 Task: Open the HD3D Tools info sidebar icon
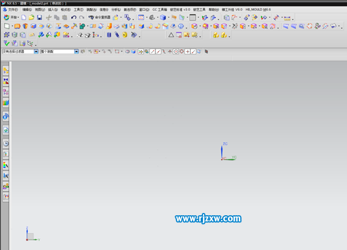point(6,116)
